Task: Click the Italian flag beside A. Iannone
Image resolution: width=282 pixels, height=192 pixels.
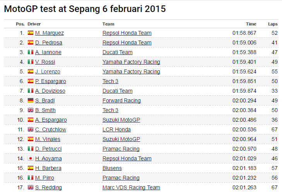Action: [x=31, y=53]
